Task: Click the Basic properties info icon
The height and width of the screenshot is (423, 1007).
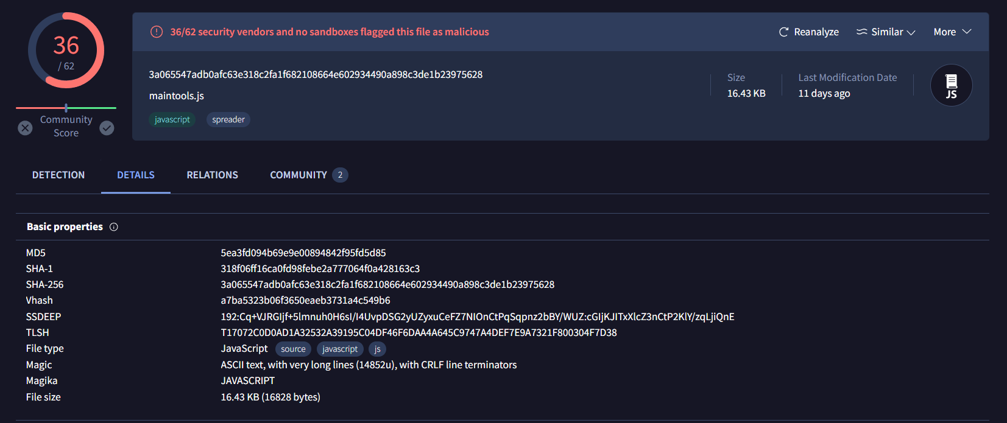Action: tap(114, 227)
